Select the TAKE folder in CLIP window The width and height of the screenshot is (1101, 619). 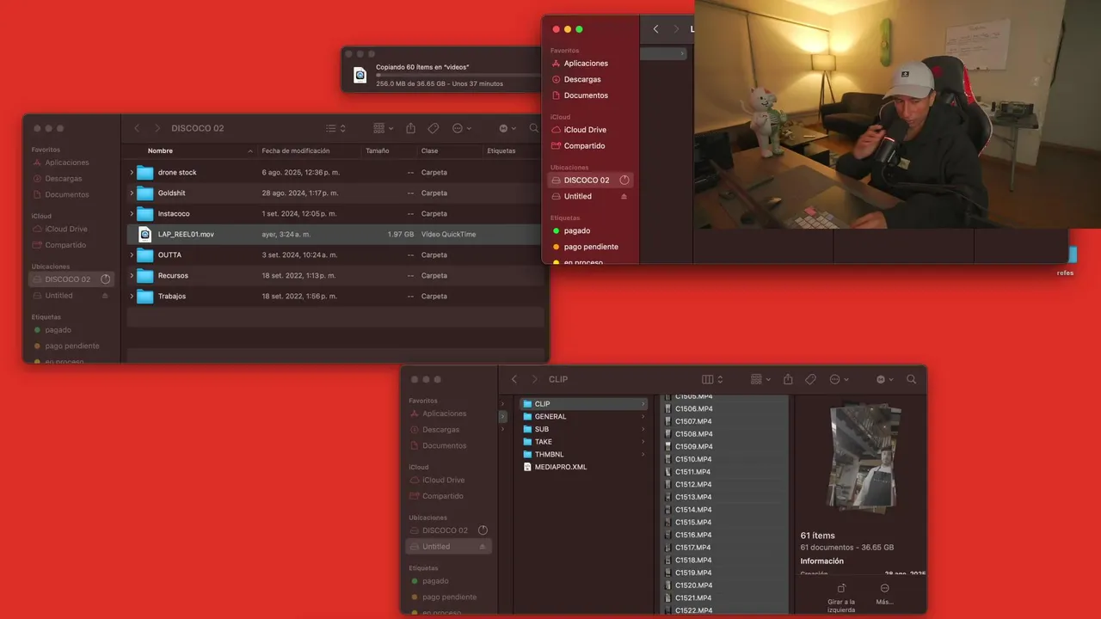pos(583,442)
